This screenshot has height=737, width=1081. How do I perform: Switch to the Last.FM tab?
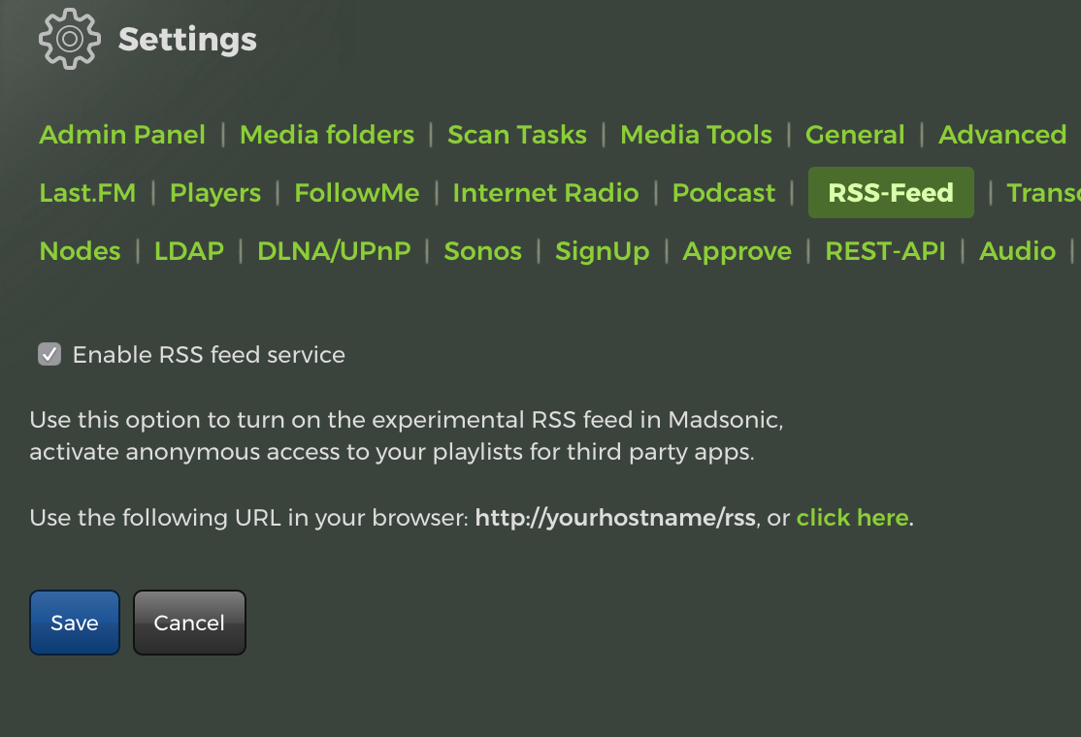coord(87,193)
